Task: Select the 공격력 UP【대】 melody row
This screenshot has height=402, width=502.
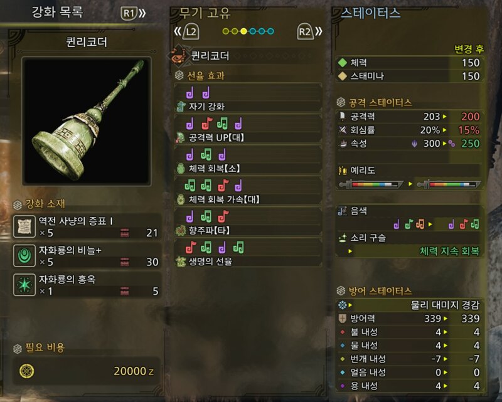Action: tap(248, 130)
